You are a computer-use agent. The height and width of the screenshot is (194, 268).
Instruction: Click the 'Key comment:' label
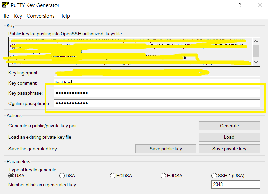(23, 83)
